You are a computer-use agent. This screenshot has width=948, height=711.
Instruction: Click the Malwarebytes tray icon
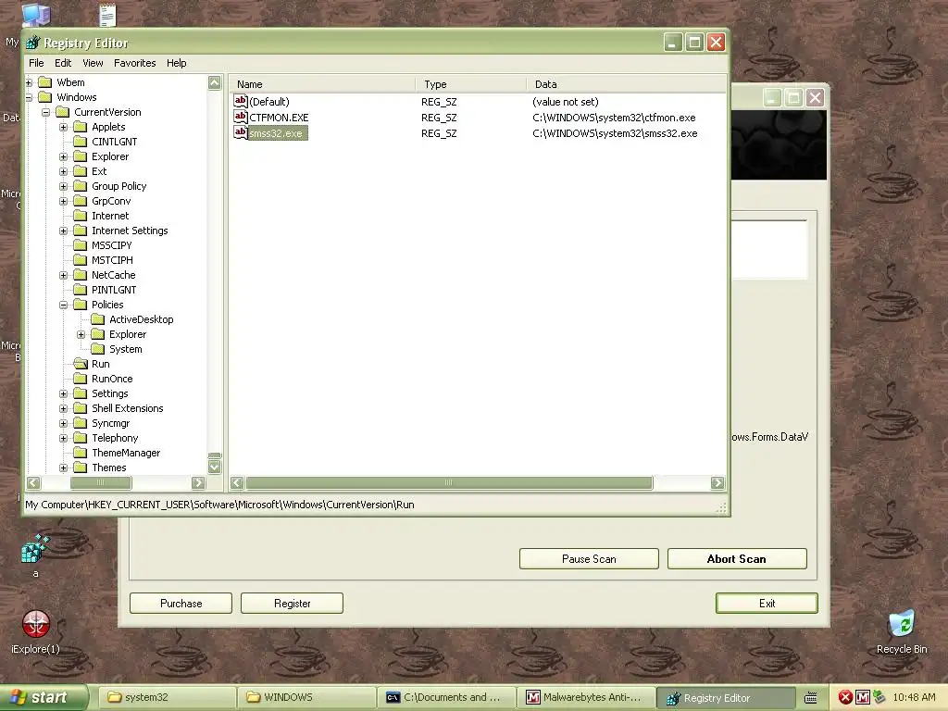click(x=863, y=697)
